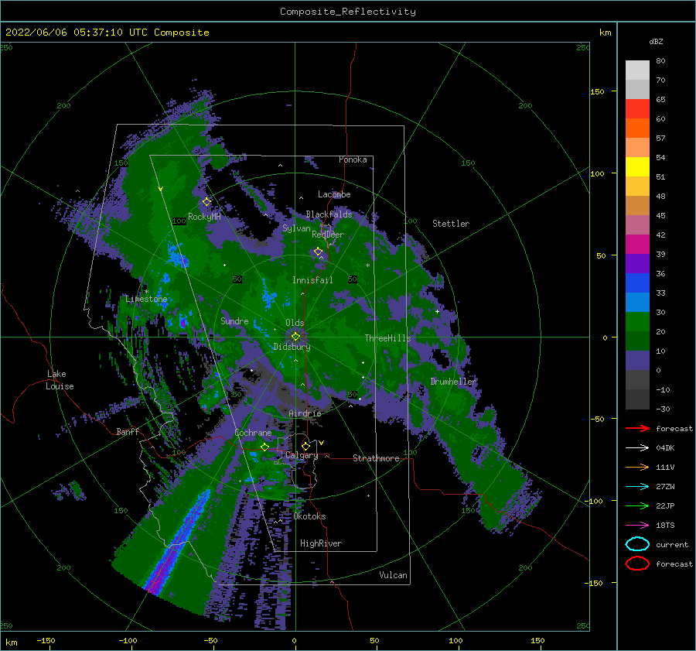
Task: Click the RockyMH label
Action: point(204,217)
